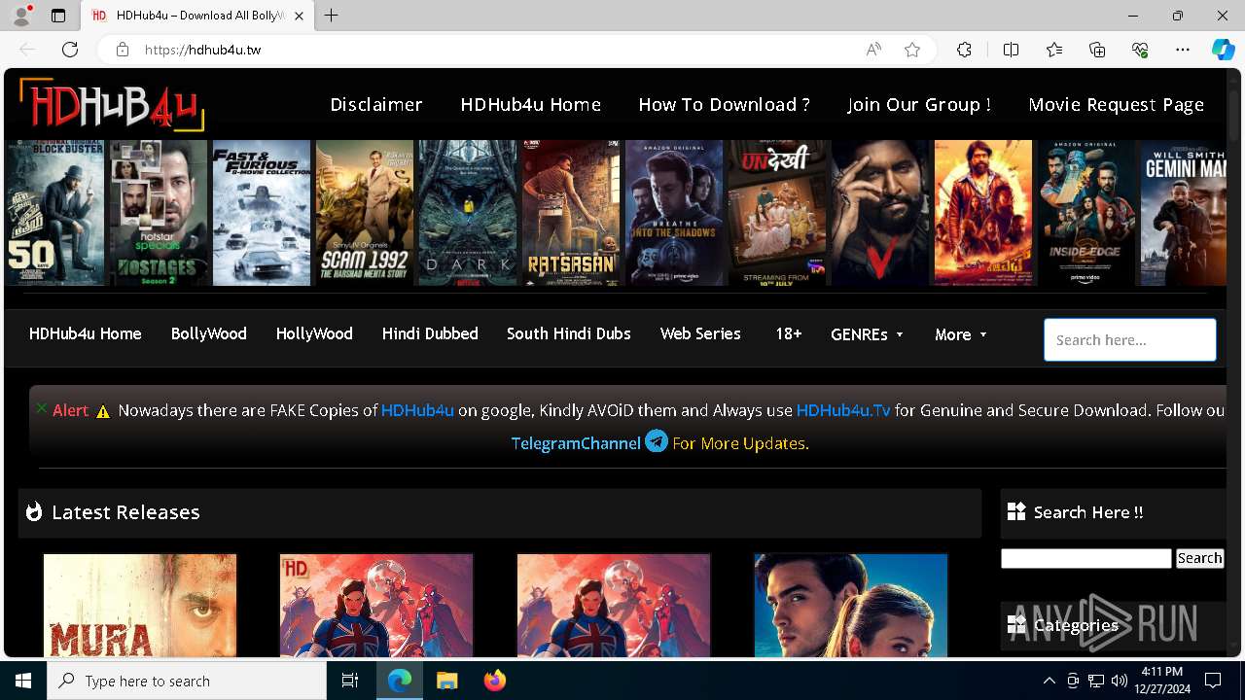Select South Hindi Dubs category
The image size is (1245, 700).
click(569, 333)
